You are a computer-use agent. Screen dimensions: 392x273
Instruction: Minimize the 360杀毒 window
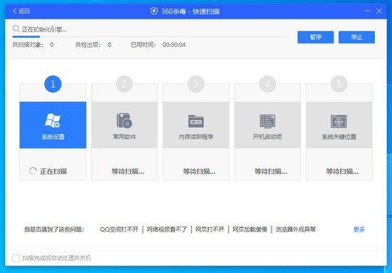point(368,11)
